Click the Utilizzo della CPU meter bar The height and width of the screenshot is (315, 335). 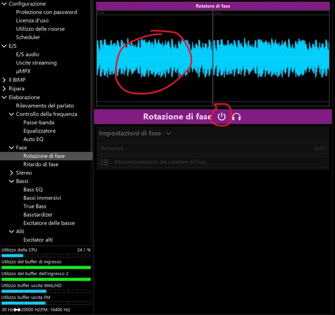(x=46, y=255)
